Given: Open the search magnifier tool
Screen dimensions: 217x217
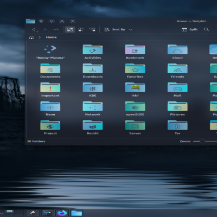Looking at the screenshot, I should [x=206, y=29].
